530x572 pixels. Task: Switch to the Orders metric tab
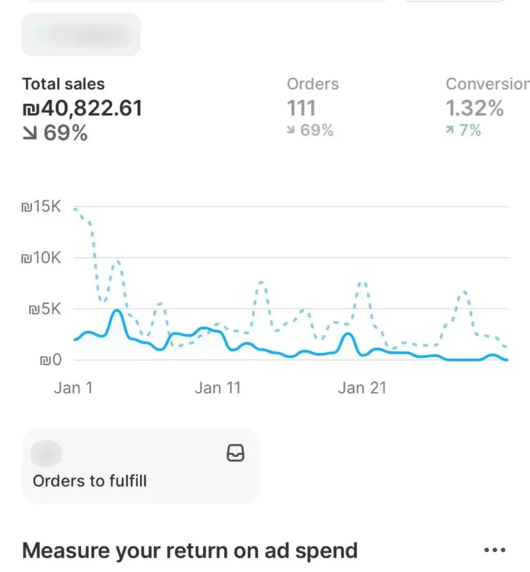coord(313,84)
